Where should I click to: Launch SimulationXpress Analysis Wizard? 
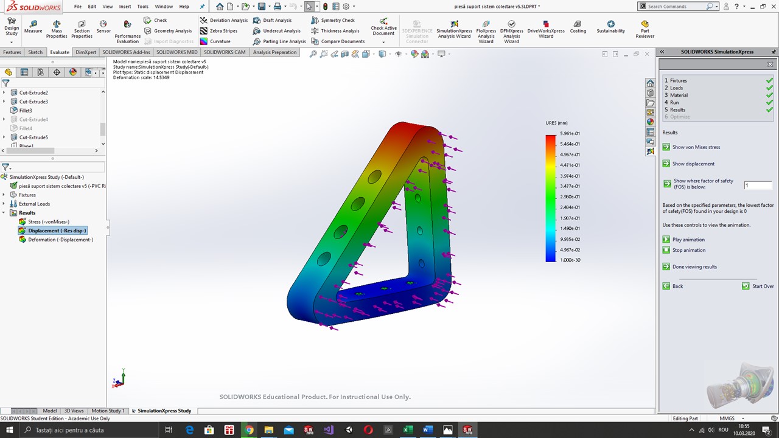pyautogui.click(x=454, y=29)
